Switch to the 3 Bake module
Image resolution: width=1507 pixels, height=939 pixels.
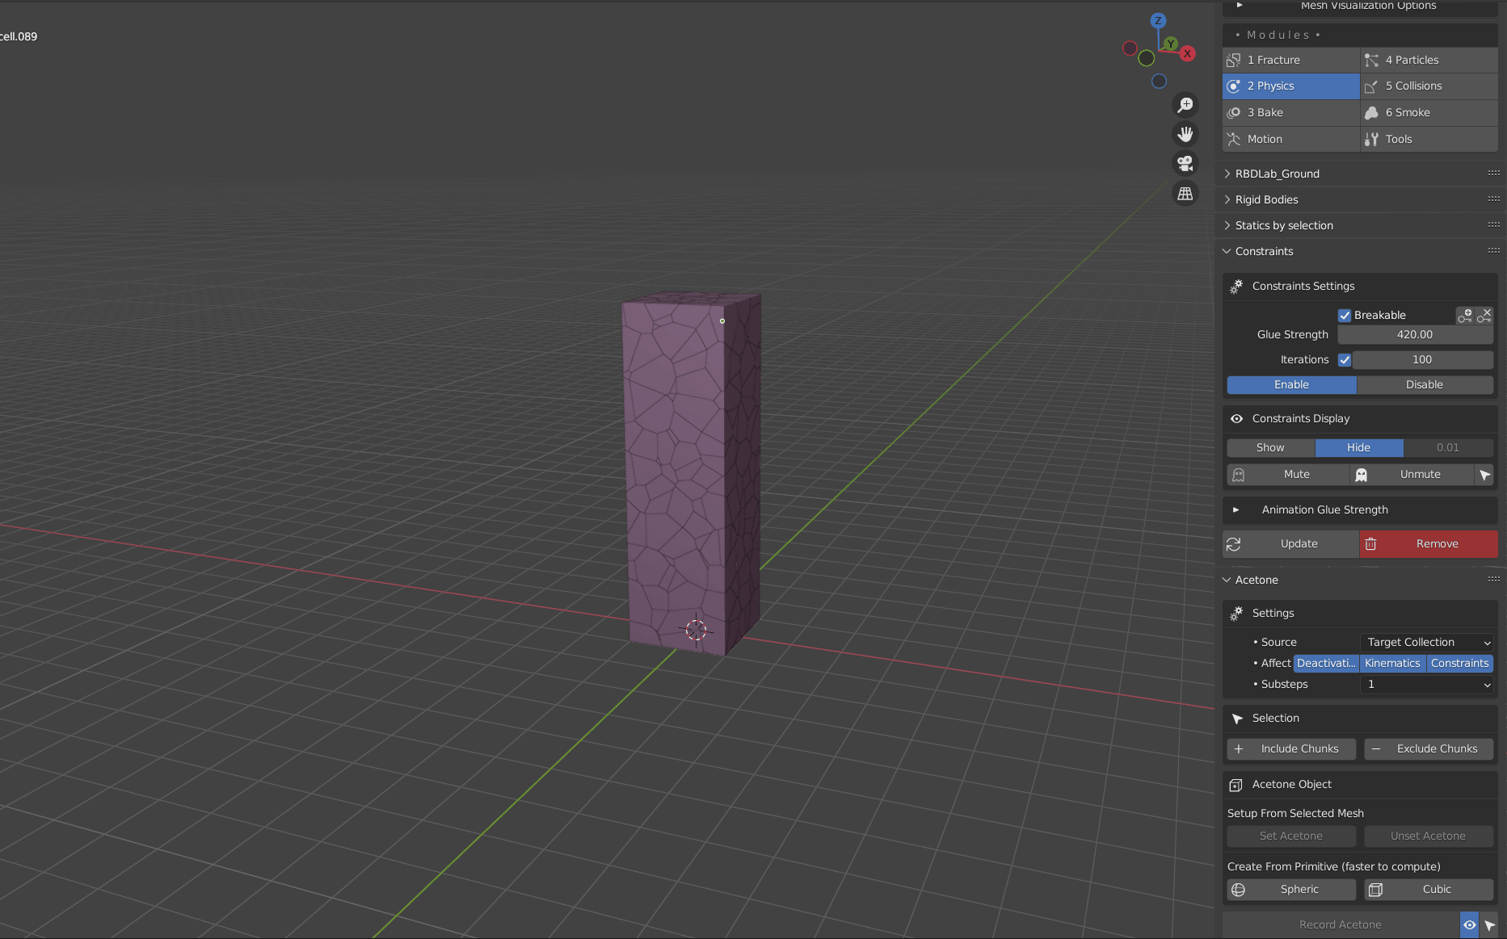pyautogui.click(x=1291, y=113)
